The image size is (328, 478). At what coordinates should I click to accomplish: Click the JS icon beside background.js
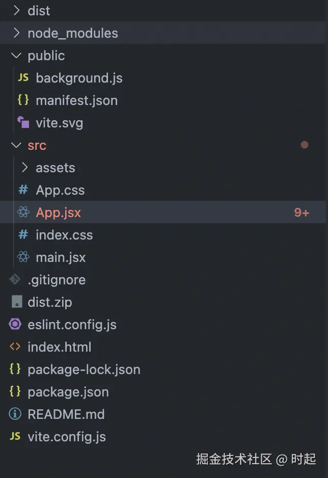pos(23,78)
